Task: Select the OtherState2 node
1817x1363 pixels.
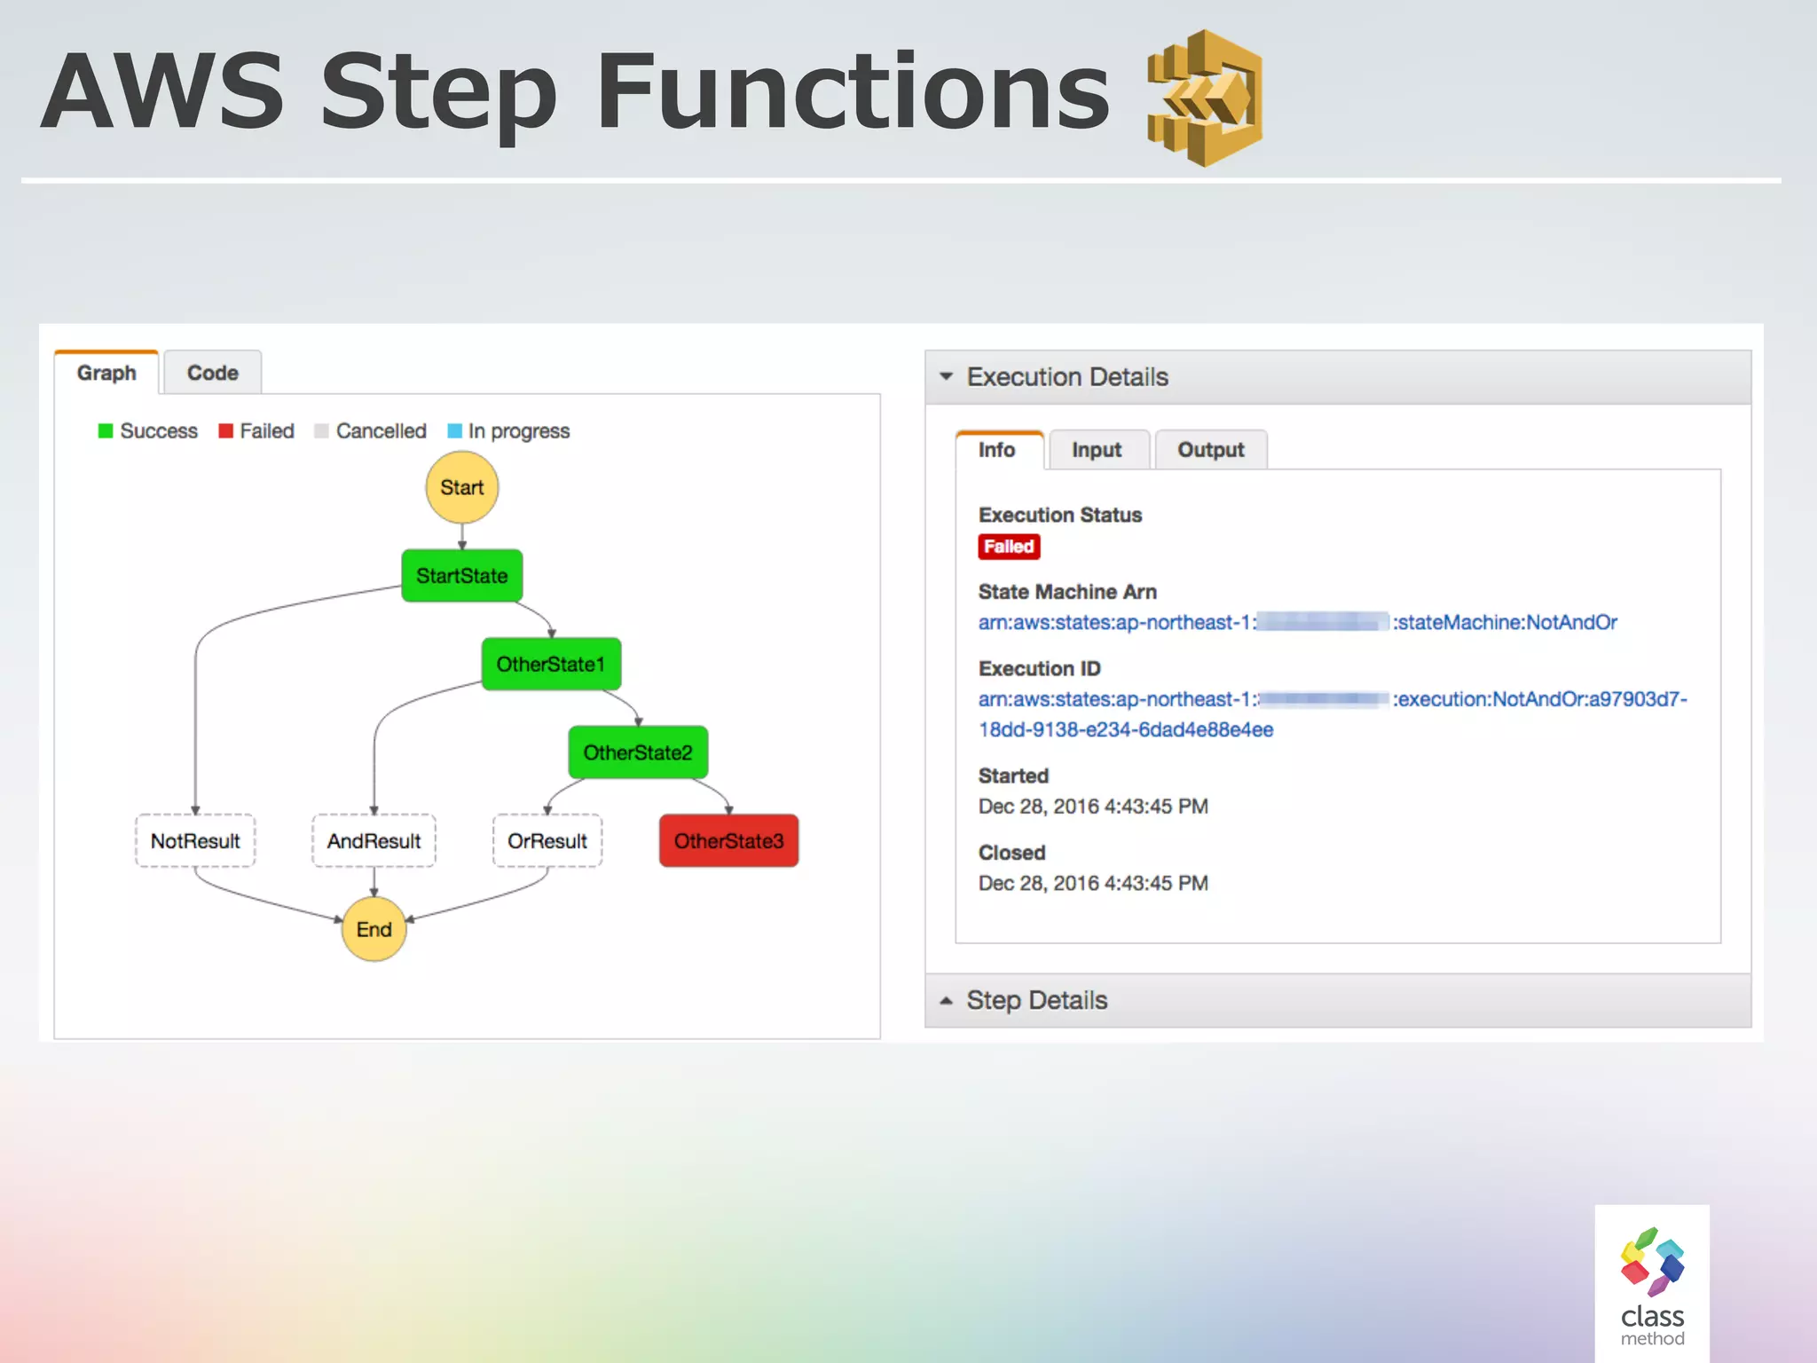Action: click(638, 752)
